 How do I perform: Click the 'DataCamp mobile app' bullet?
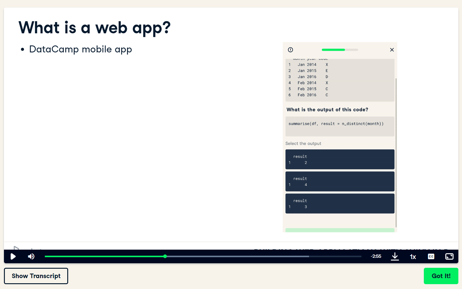[x=81, y=49]
